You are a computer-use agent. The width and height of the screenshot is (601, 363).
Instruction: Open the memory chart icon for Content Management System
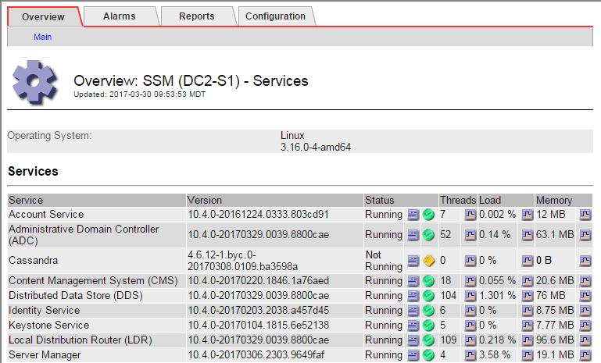point(585,281)
